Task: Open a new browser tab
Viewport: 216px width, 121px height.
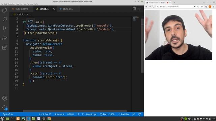Action: [174, 3]
